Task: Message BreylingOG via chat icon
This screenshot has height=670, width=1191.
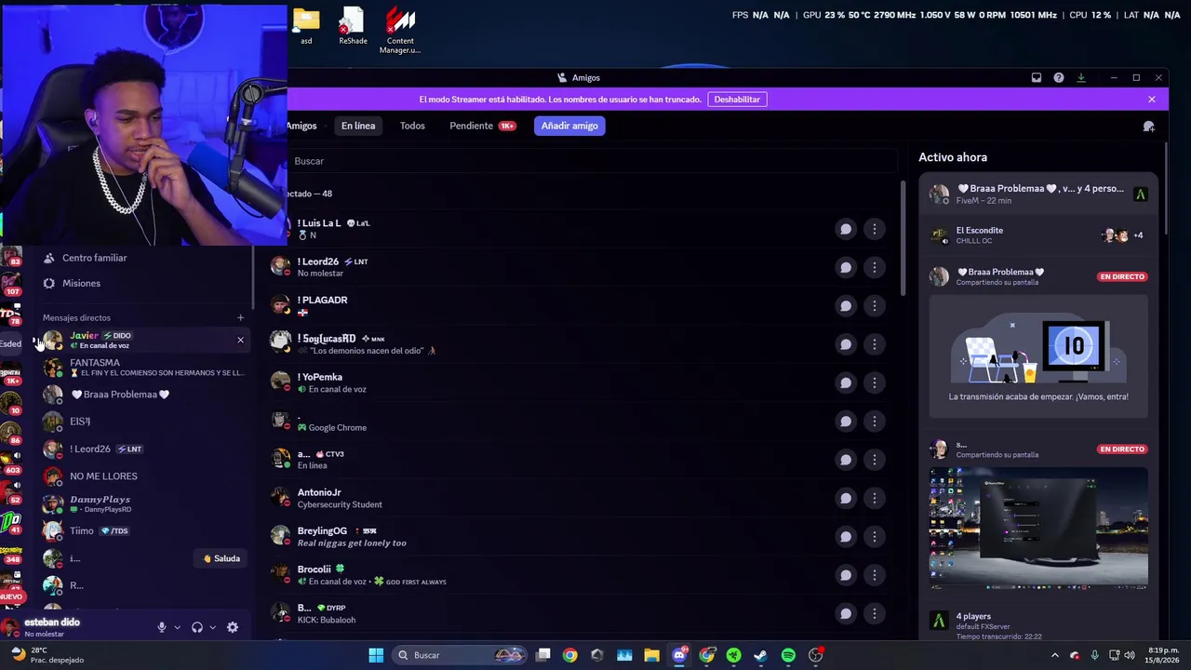Action: (x=846, y=537)
